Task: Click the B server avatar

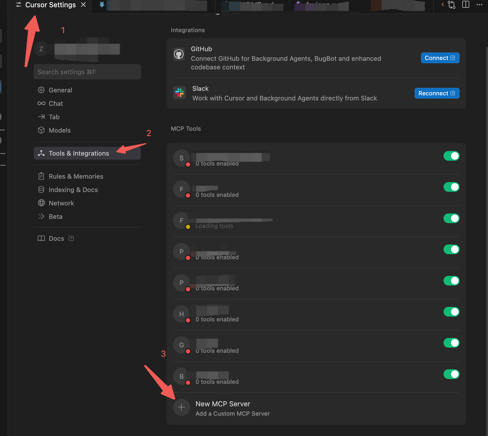Action: pyautogui.click(x=181, y=376)
